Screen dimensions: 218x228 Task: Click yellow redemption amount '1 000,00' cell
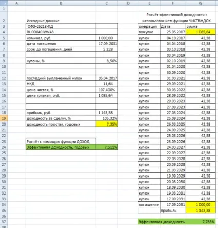[x=201, y=205]
